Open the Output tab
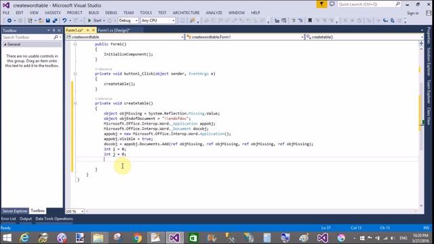Image resolution: width=434 pixels, height=244 pixels. 26,219
